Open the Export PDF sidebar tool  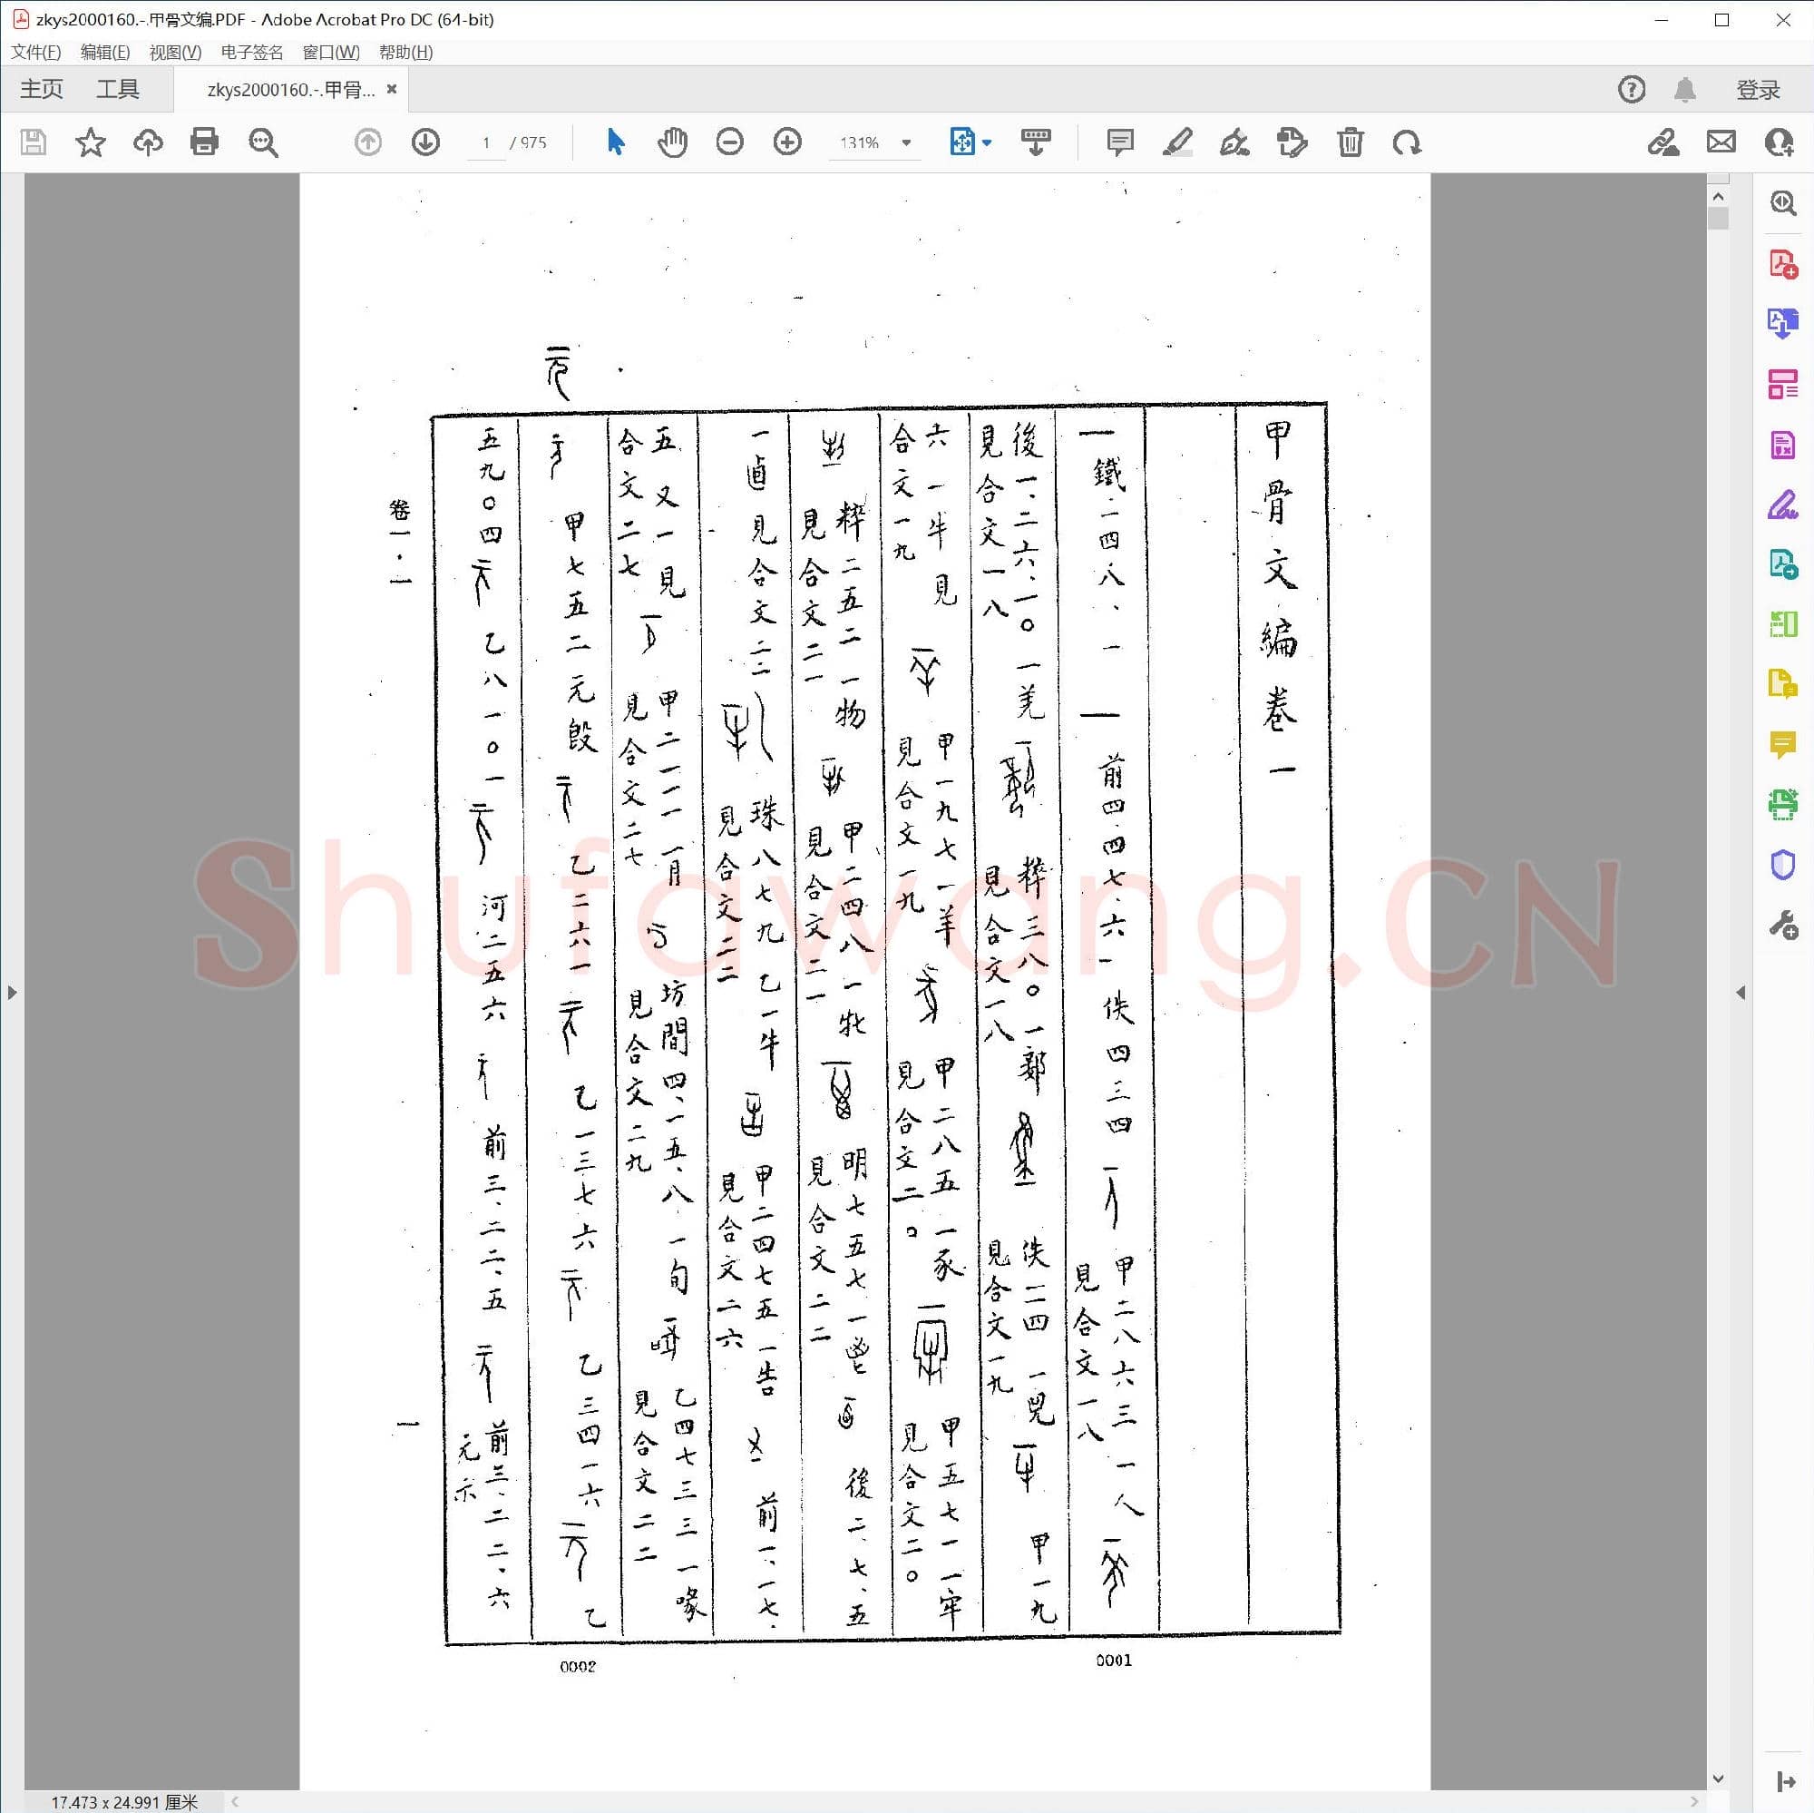(1783, 324)
